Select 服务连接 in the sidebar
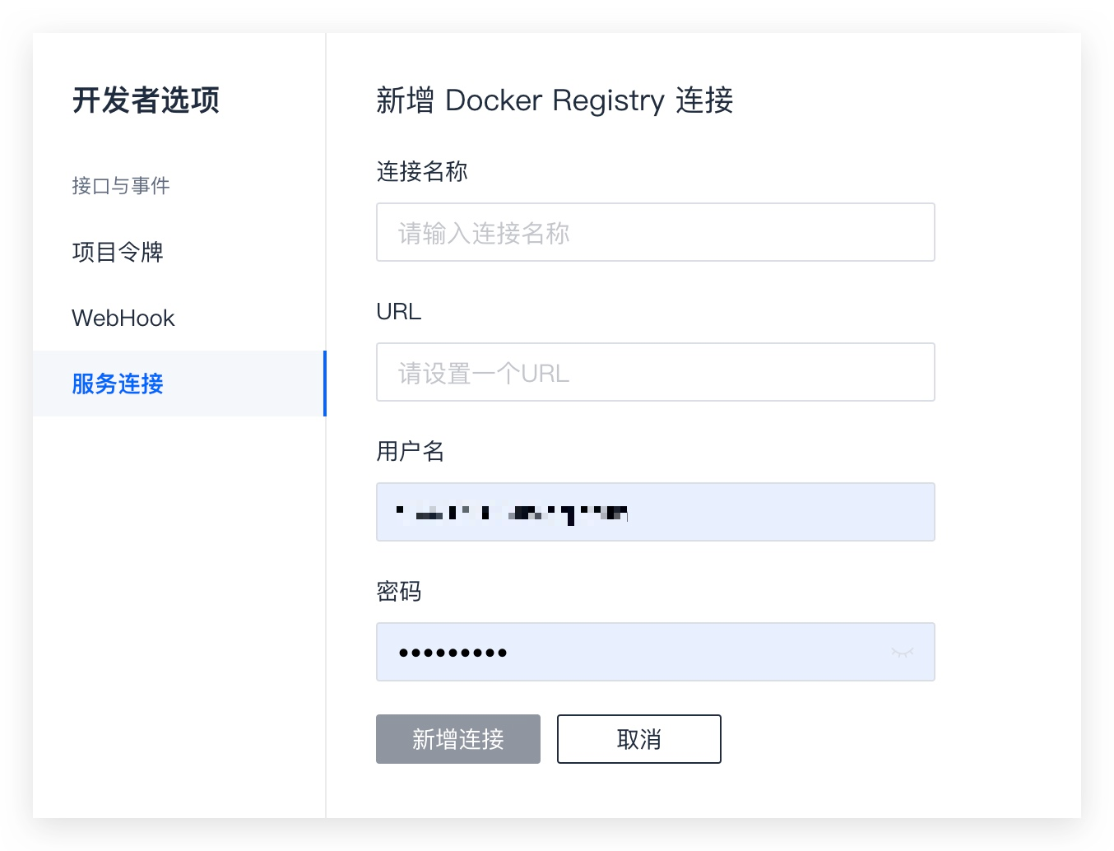This screenshot has height=851, width=1114. pos(117,384)
